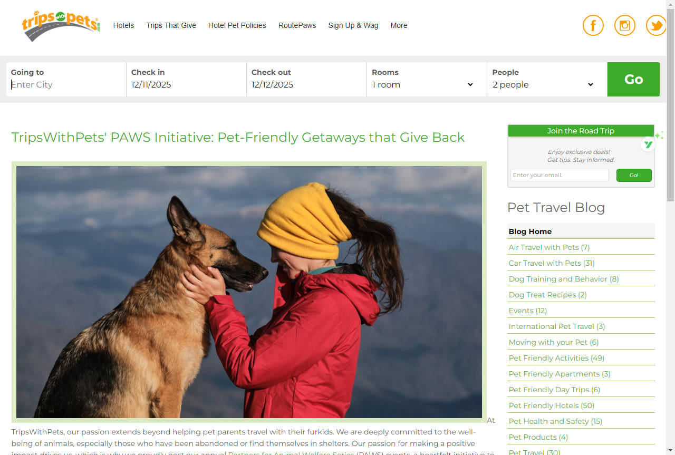Open the Instagram social icon
The width and height of the screenshot is (675, 455).
point(625,25)
